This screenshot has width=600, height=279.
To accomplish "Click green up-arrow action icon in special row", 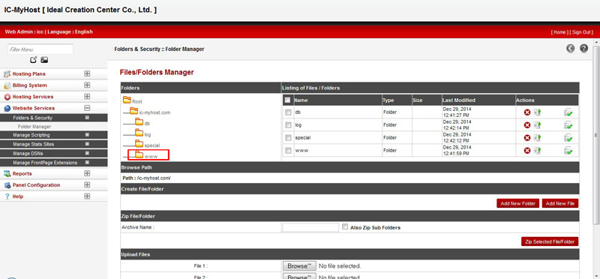I will [x=538, y=138].
